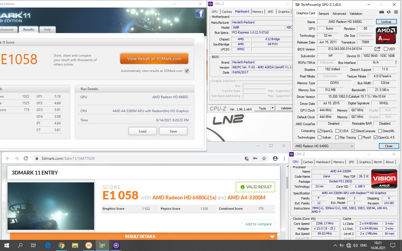The width and height of the screenshot is (402, 251).
Task: Open CPU-Z Tools dropdown arrow
Action: click(272, 108)
